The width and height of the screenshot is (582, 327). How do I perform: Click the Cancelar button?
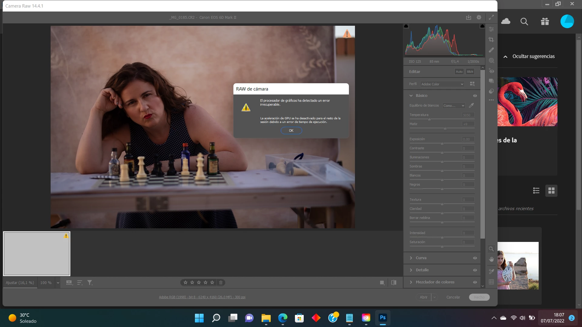point(453,297)
